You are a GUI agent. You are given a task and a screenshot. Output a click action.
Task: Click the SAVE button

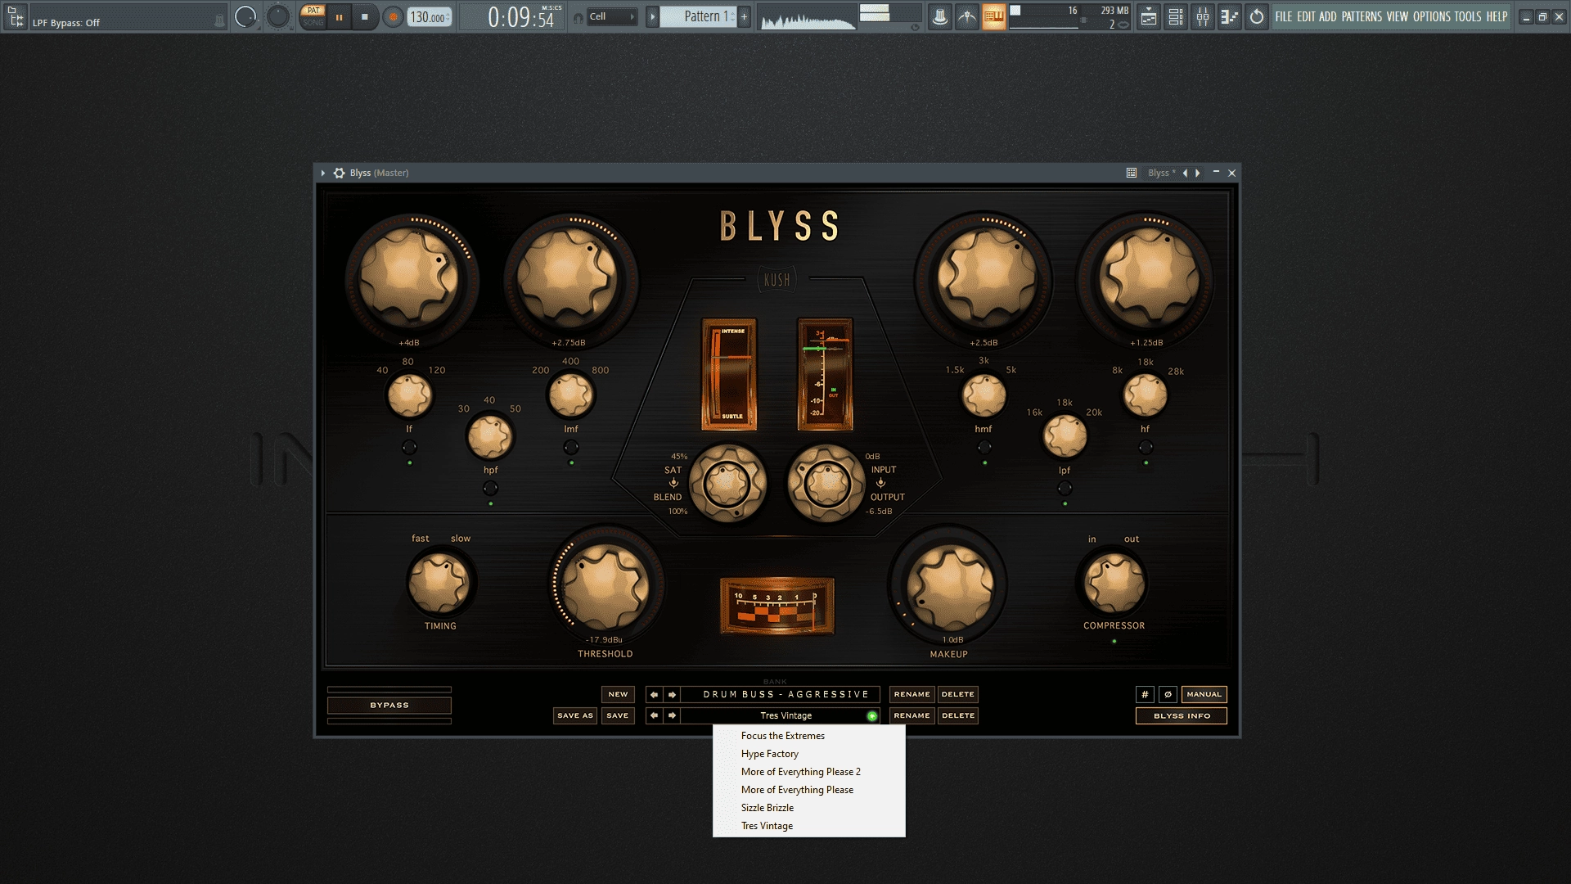tap(618, 715)
